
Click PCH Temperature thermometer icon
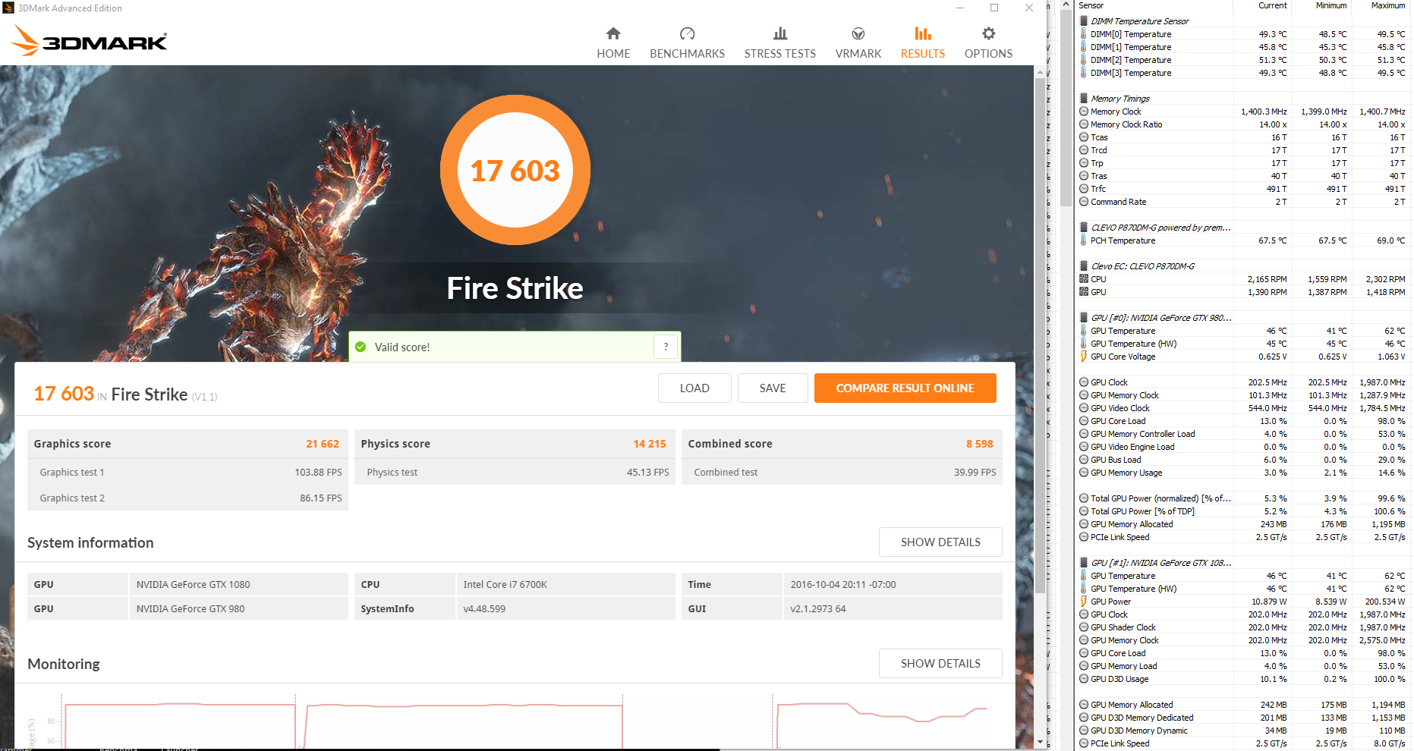[x=1084, y=240]
